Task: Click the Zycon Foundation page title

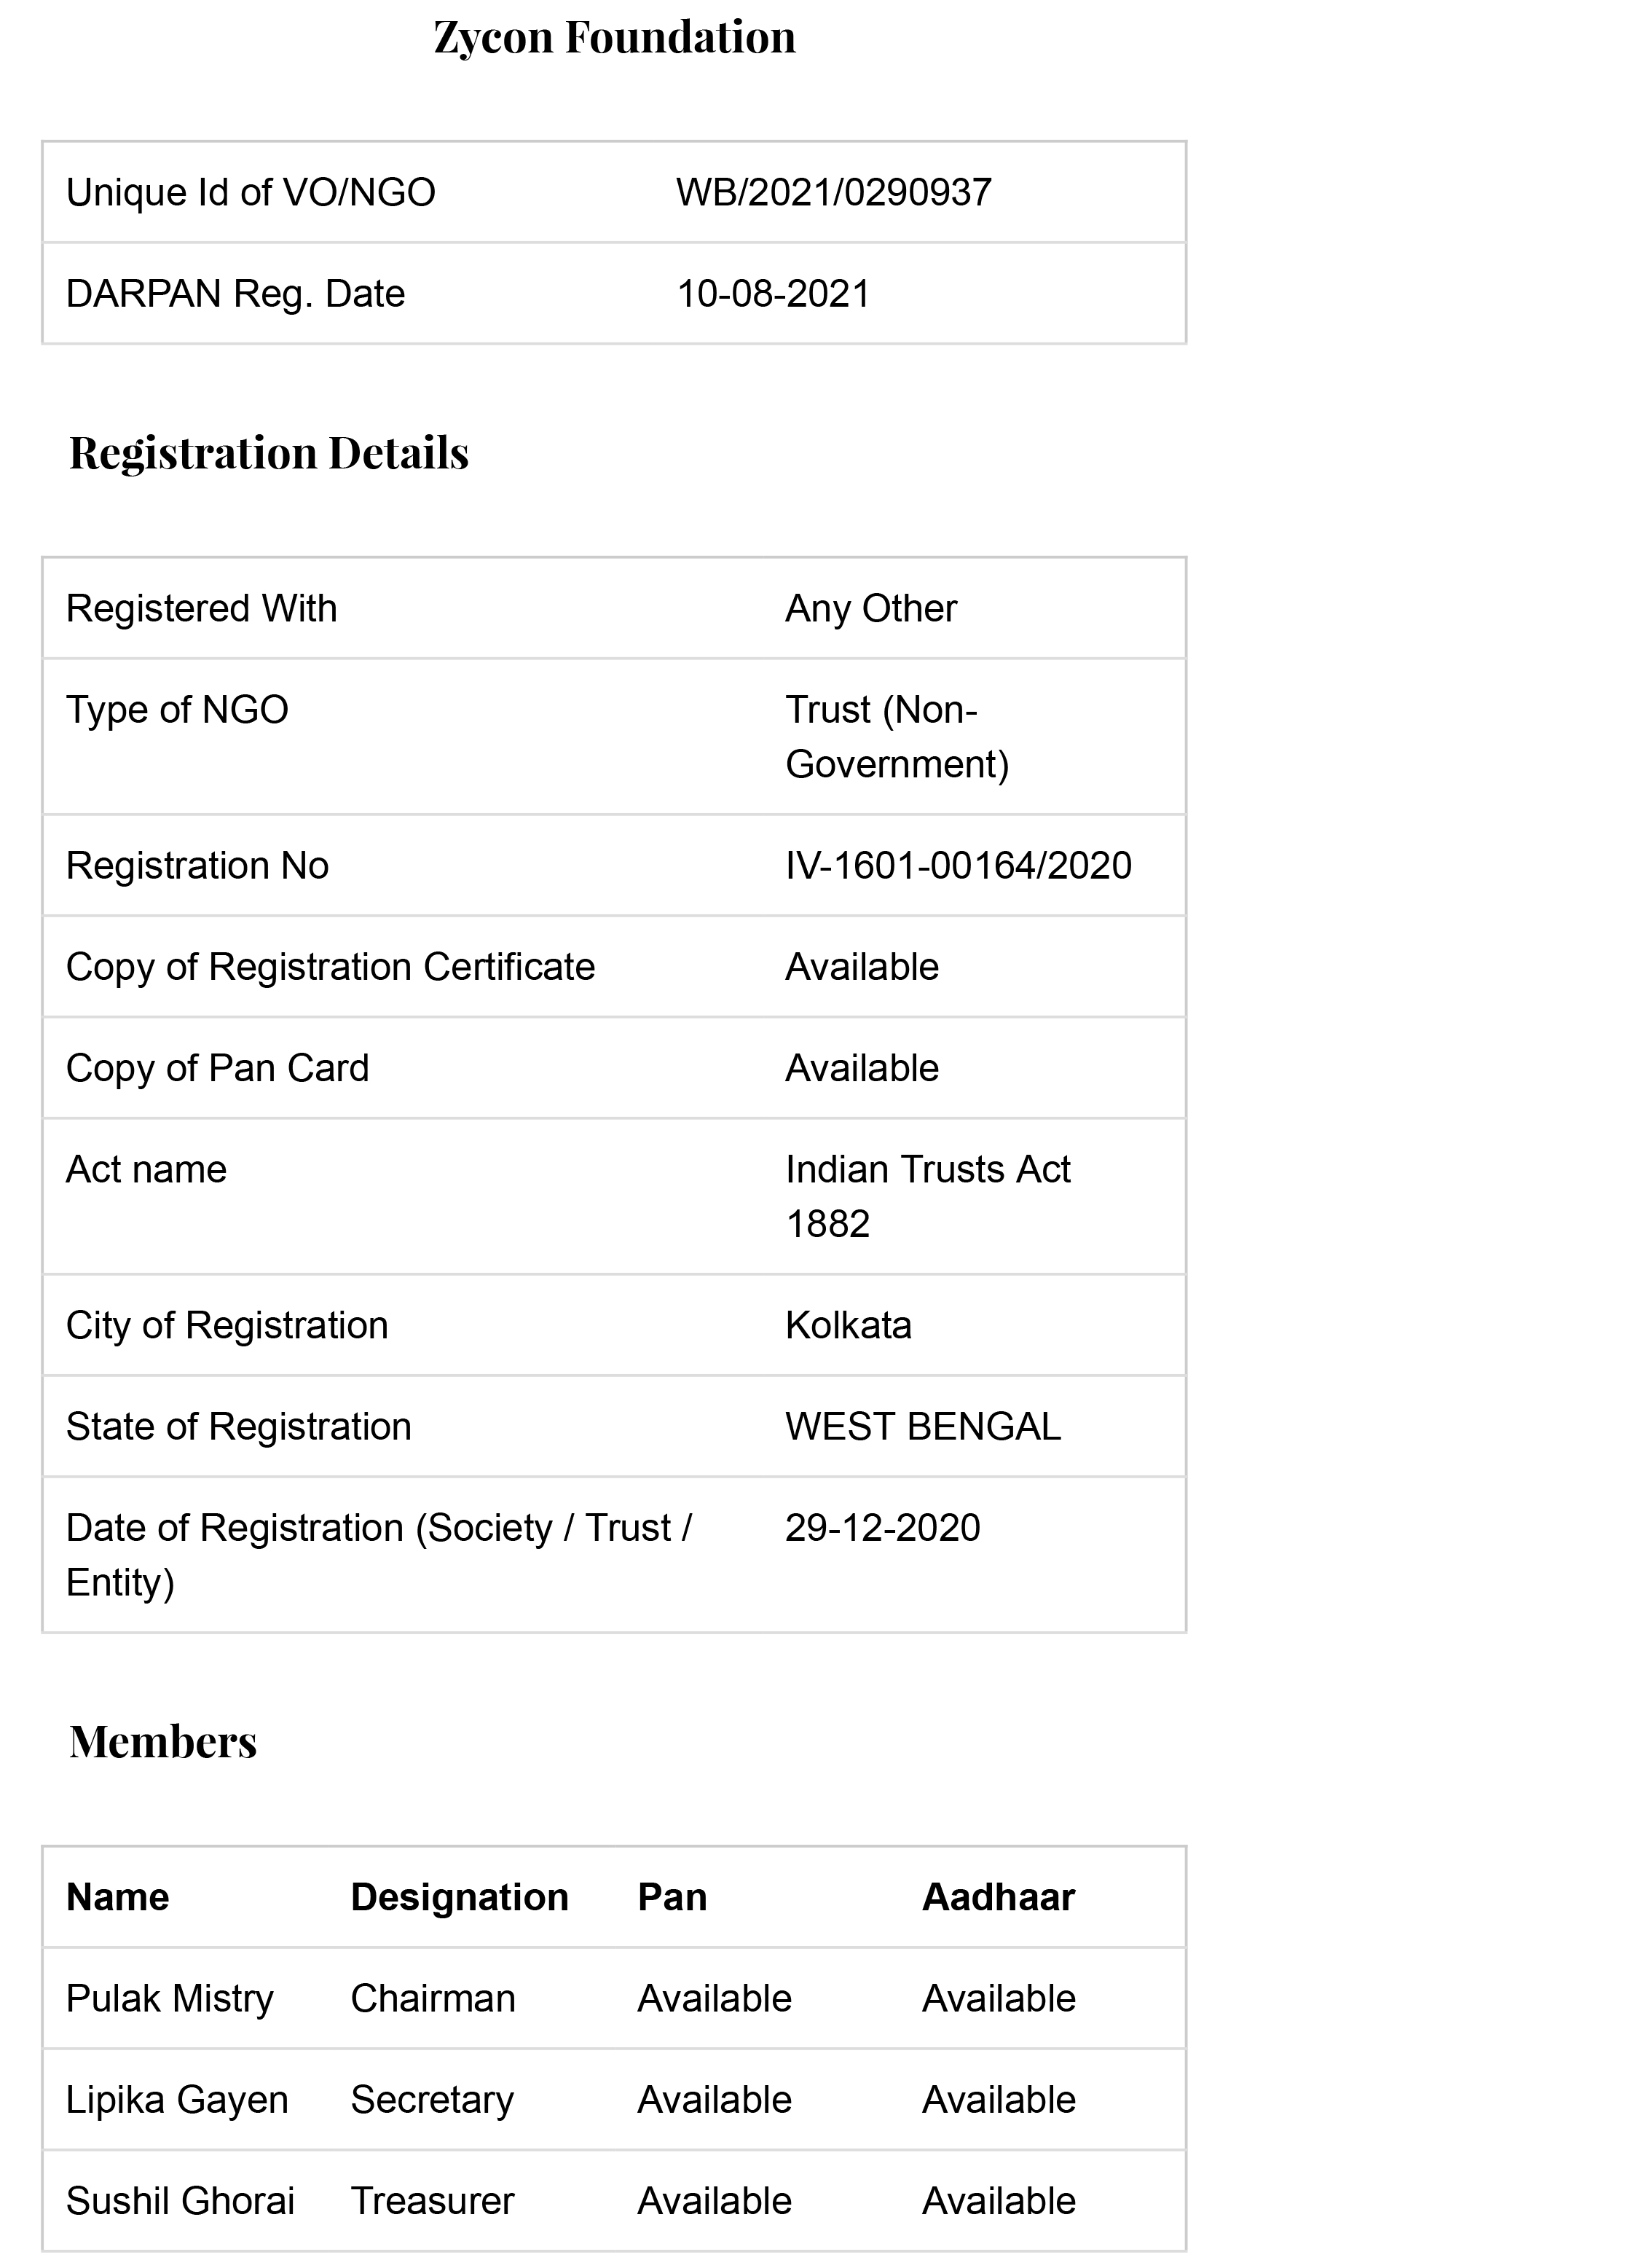Action: 614,38
